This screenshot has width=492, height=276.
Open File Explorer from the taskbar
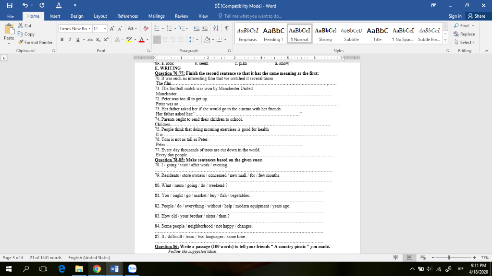[79, 269]
